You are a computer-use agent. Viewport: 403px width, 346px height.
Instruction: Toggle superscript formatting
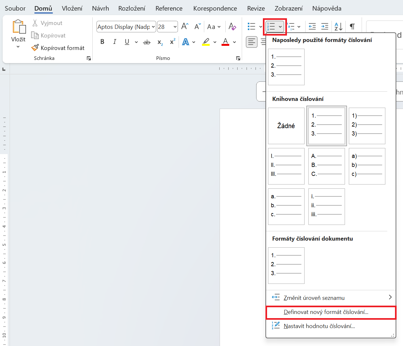[172, 42]
